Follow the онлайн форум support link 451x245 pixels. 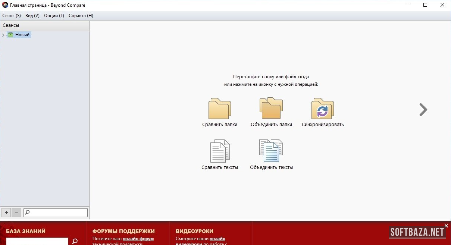pos(138,239)
